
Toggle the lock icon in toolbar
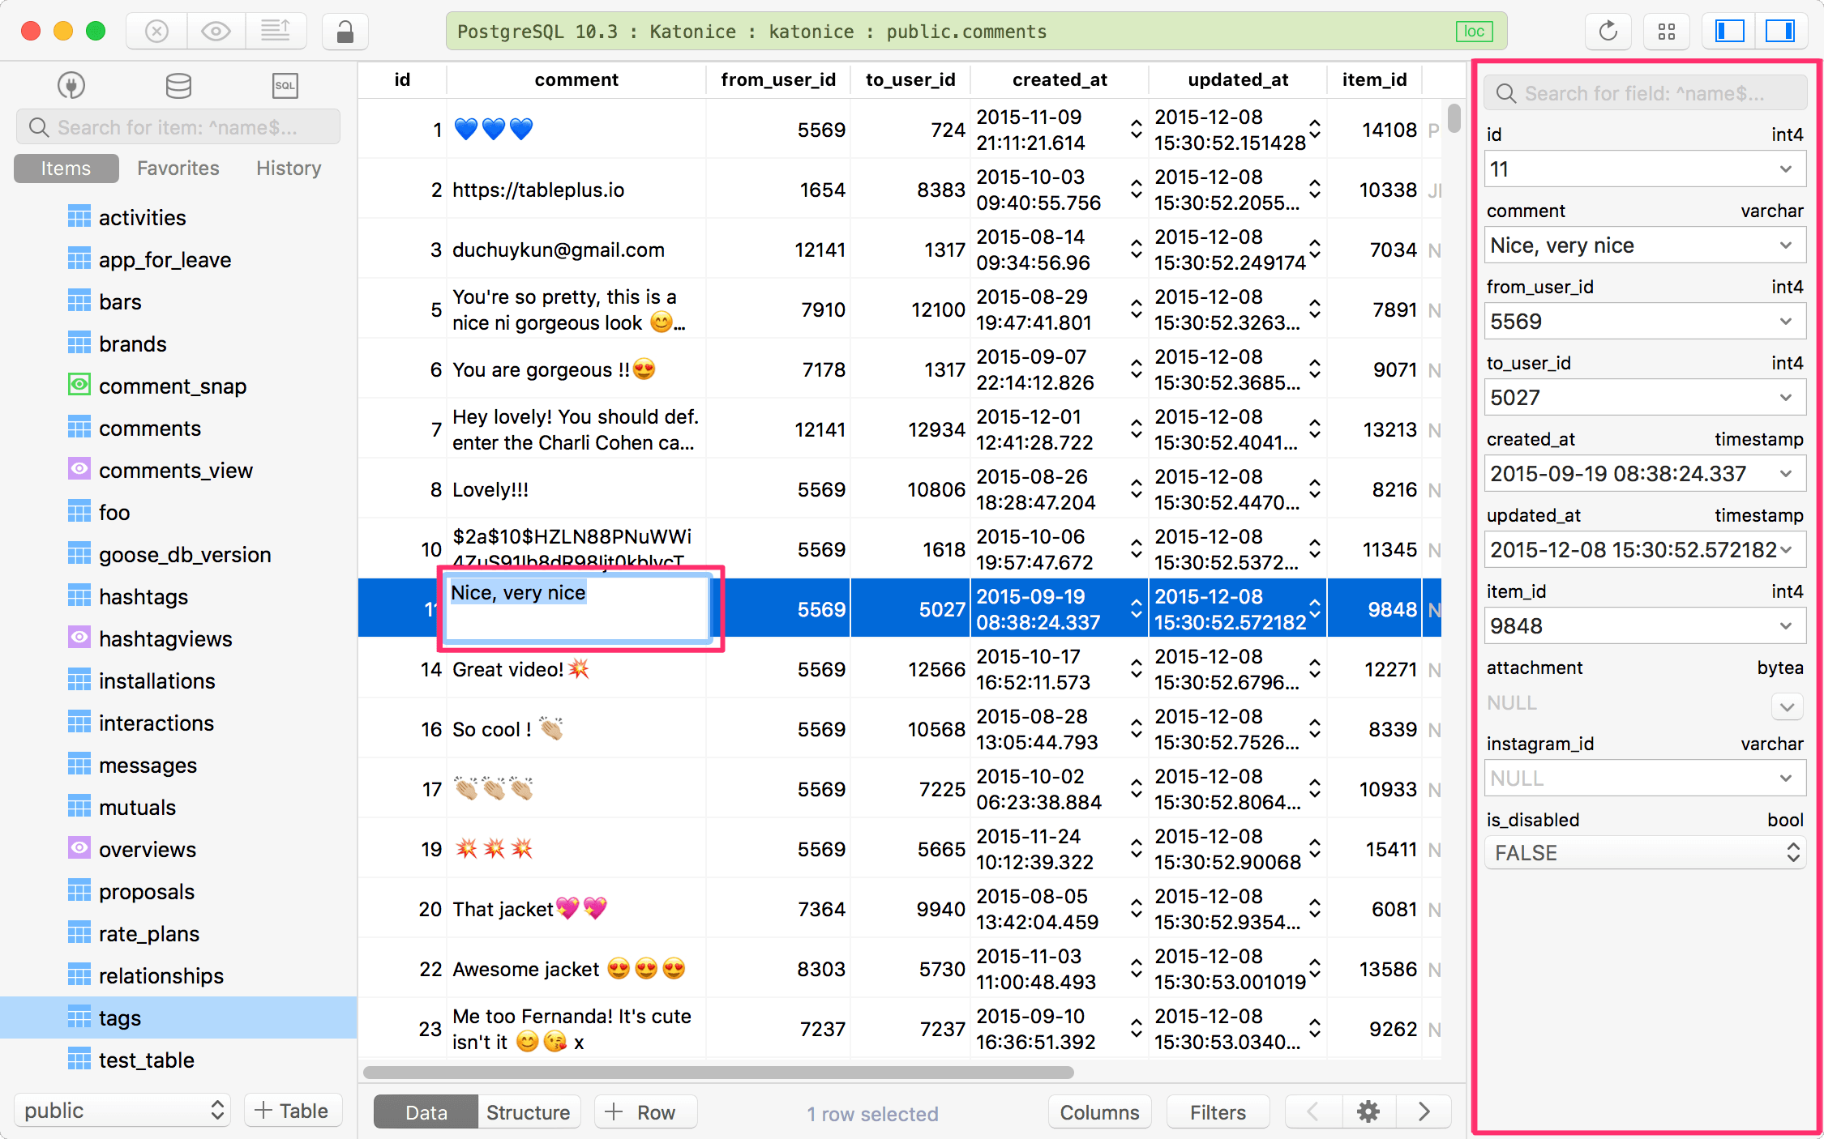(345, 32)
